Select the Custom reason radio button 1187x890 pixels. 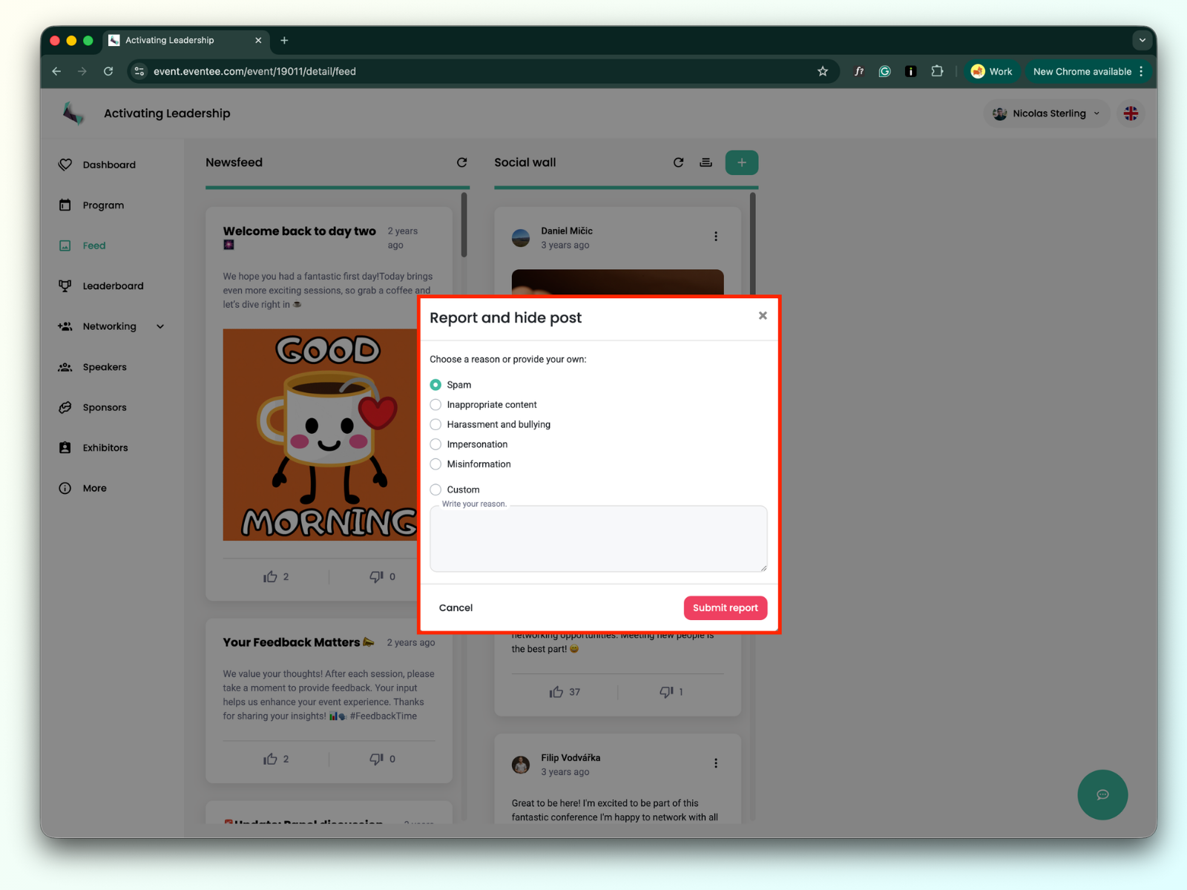coord(435,489)
